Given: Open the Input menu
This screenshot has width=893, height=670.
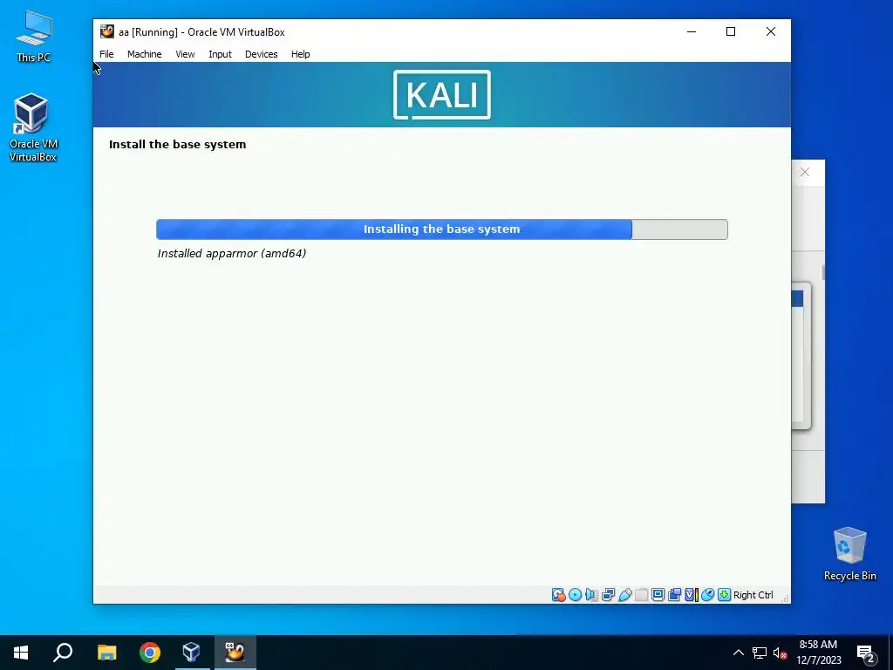Looking at the screenshot, I should (220, 54).
